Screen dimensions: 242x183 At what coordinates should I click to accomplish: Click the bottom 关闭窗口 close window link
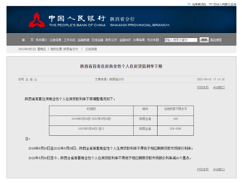[x=219, y=169]
